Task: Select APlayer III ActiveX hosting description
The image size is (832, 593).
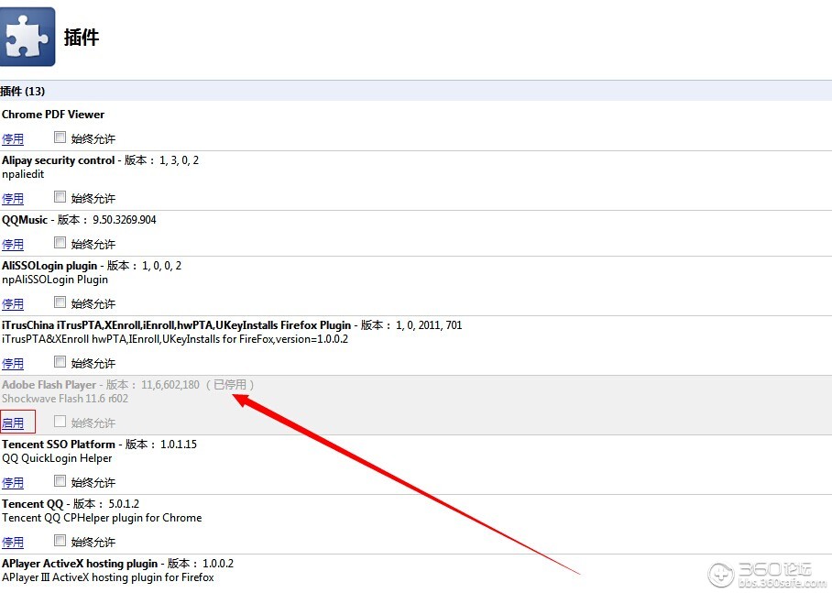Action: 108,577
